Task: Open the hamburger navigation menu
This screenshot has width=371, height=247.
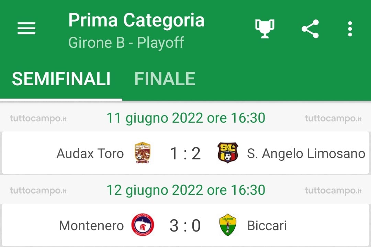Action: click(x=26, y=29)
